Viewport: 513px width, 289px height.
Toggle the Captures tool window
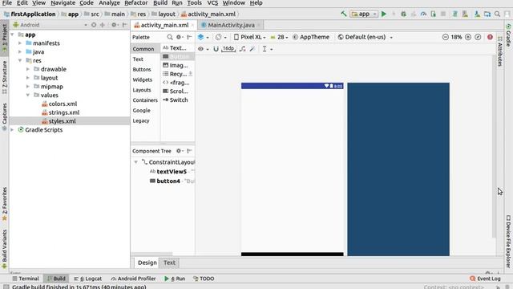point(4,116)
